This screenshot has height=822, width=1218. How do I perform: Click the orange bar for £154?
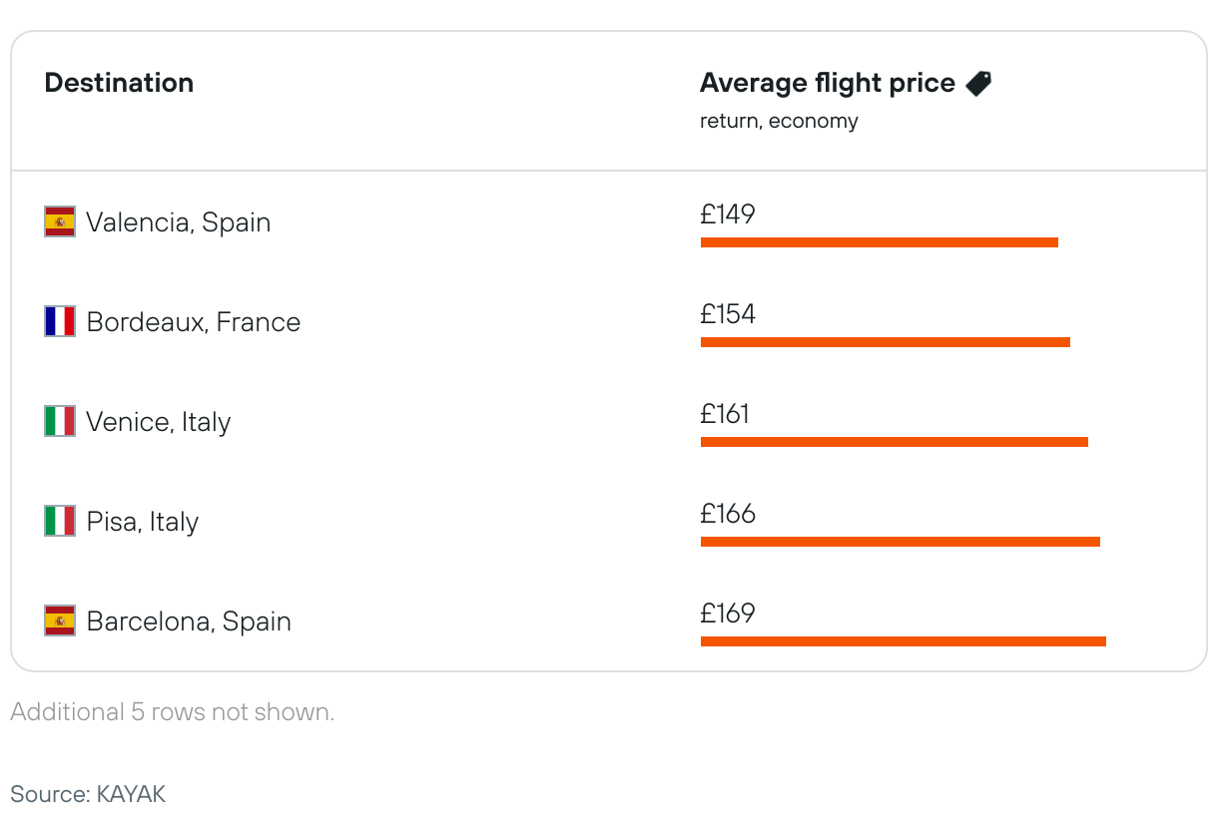pos(885,342)
